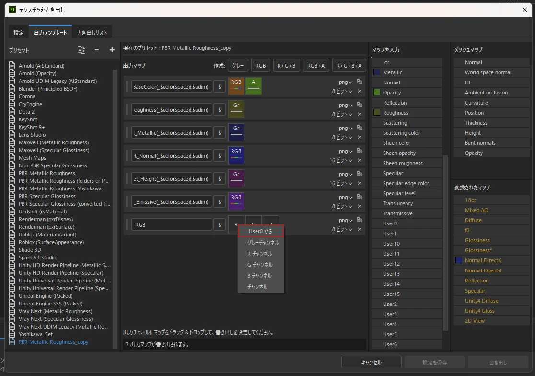Create an RGB+A output map

316,66
